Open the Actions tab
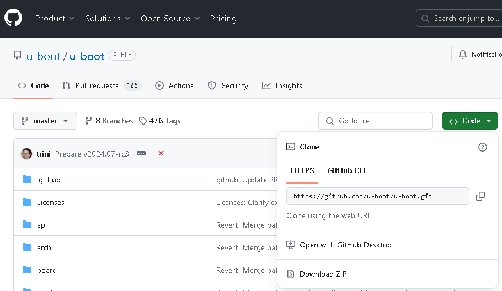 (x=174, y=85)
